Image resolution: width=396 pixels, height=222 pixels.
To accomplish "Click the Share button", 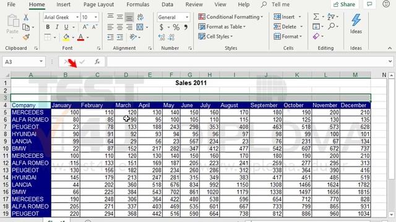I will click(345, 4).
